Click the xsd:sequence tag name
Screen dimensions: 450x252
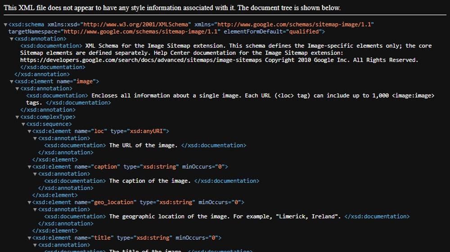coord(49,124)
